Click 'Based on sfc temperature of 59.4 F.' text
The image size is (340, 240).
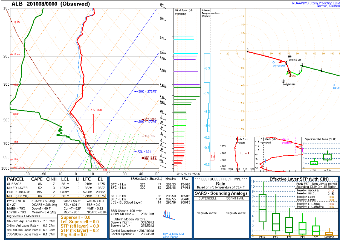click(221, 188)
